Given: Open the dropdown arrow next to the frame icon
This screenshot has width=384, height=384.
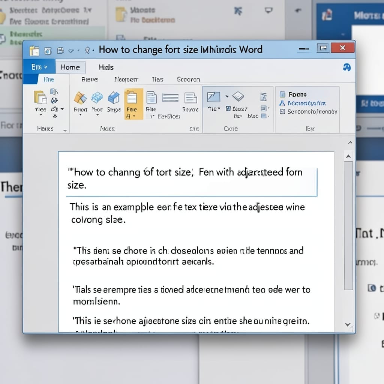Looking at the screenshot, I should tap(227, 96).
